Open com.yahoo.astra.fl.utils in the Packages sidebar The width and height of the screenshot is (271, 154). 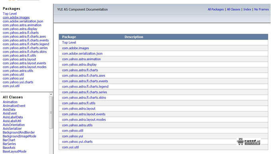tap(20, 56)
